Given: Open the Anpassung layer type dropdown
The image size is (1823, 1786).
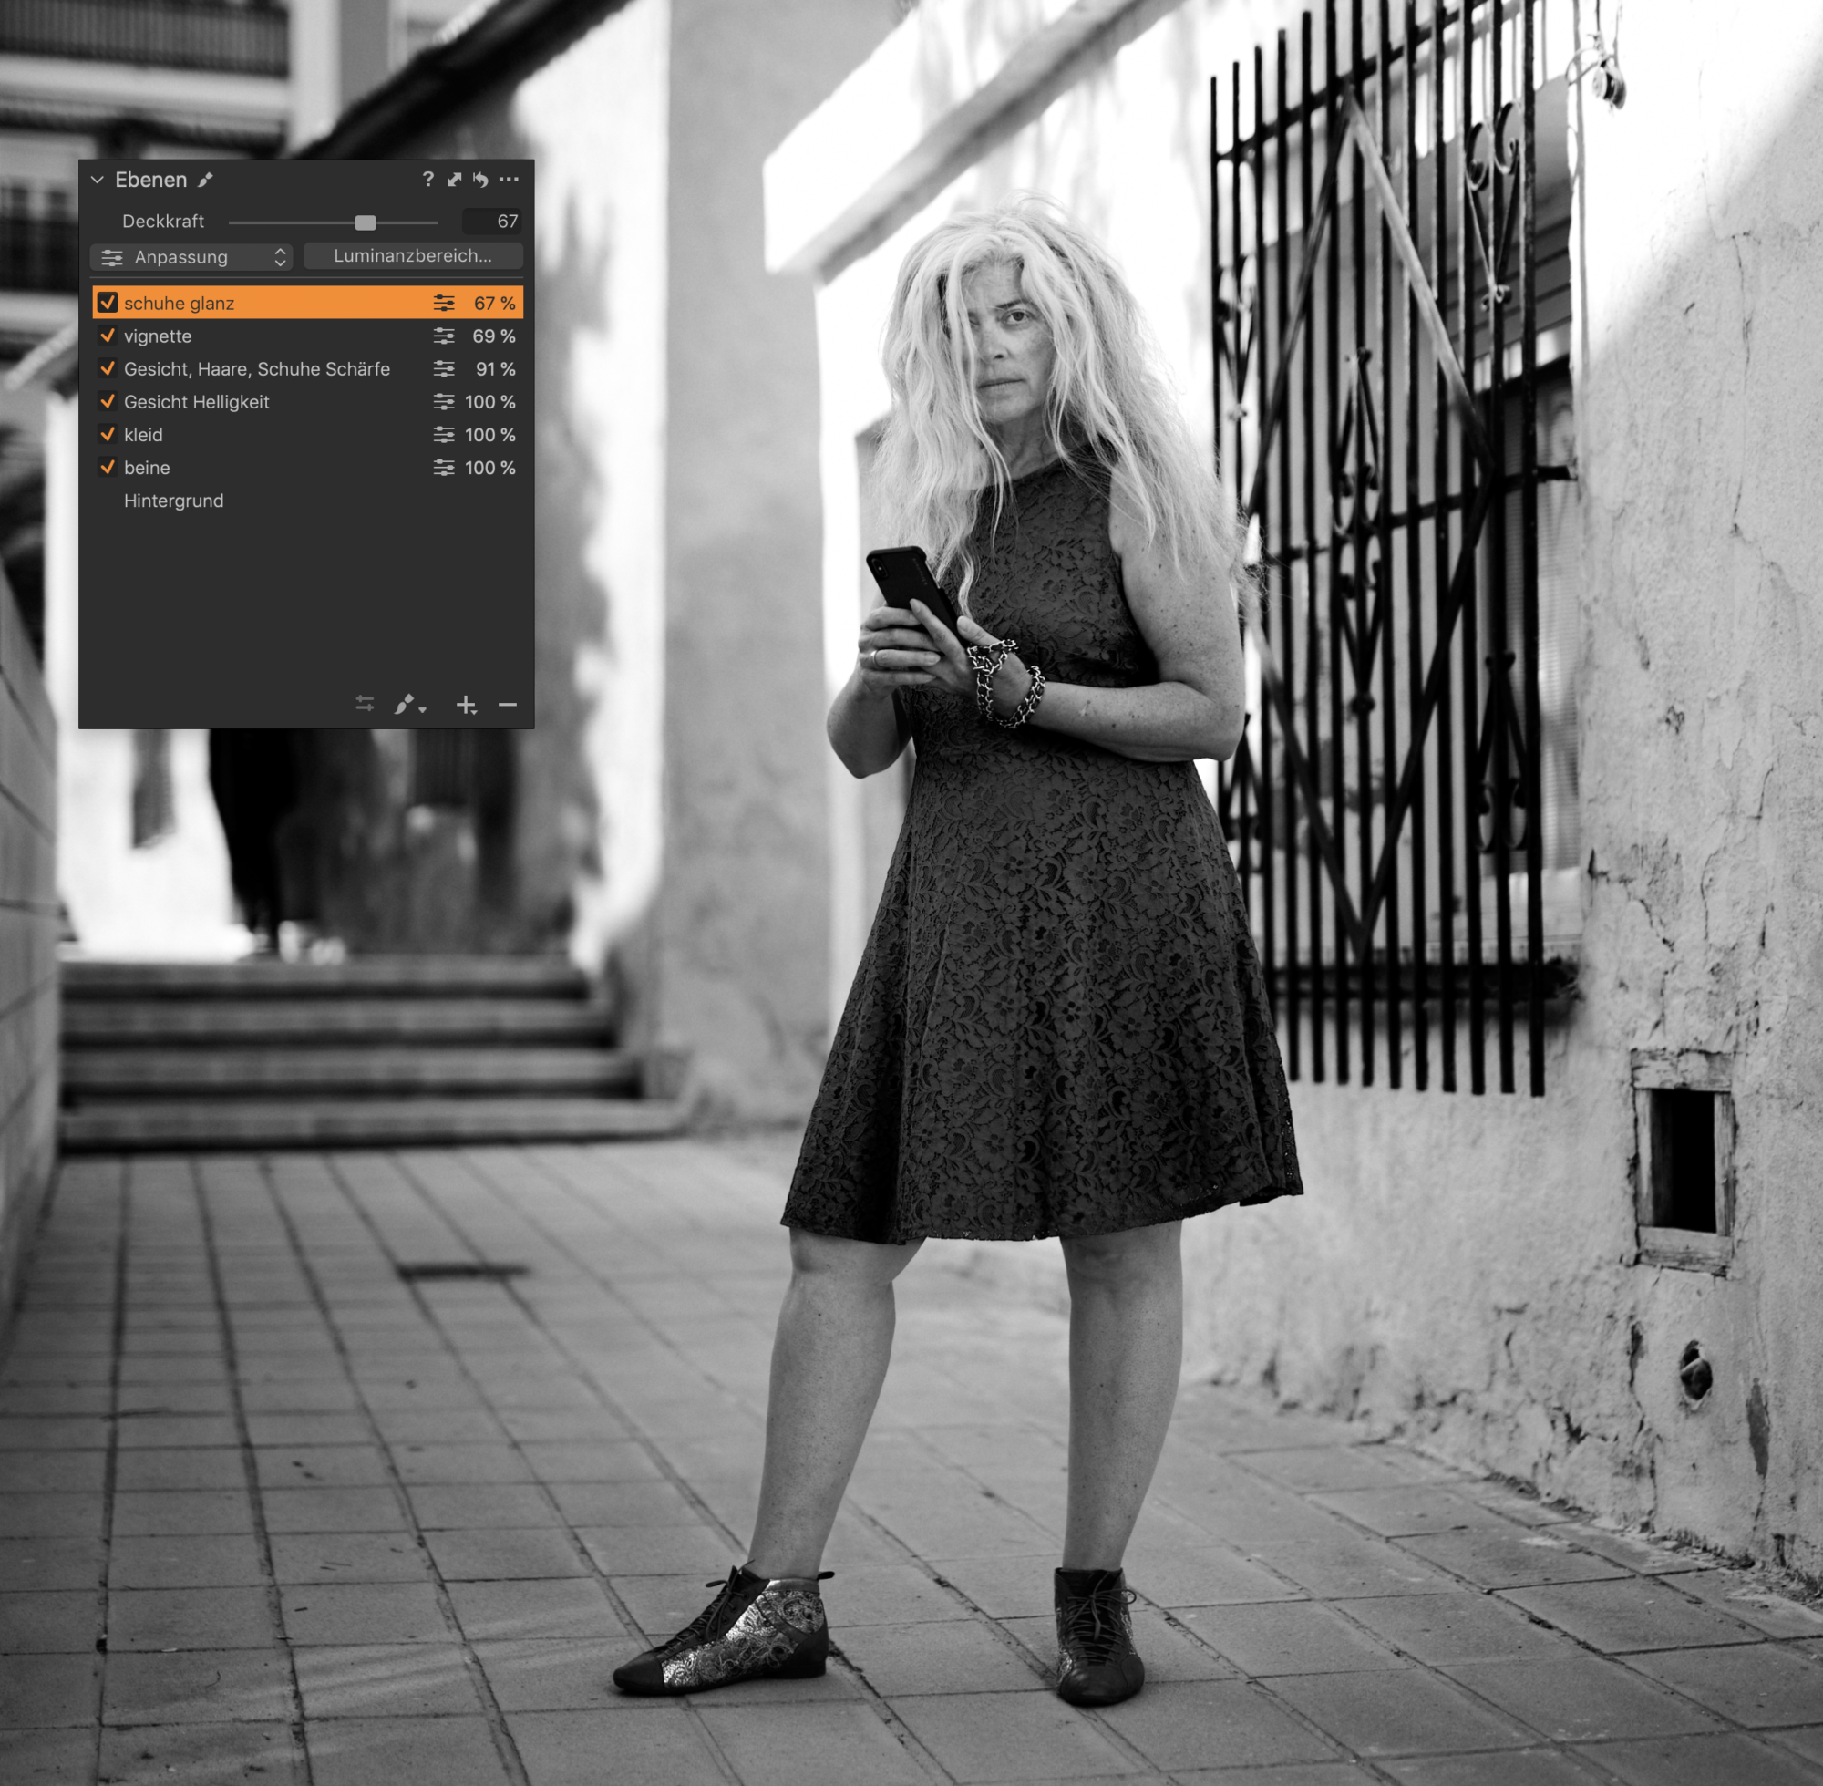Looking at the screenshot, I should [x=192, y=257].
